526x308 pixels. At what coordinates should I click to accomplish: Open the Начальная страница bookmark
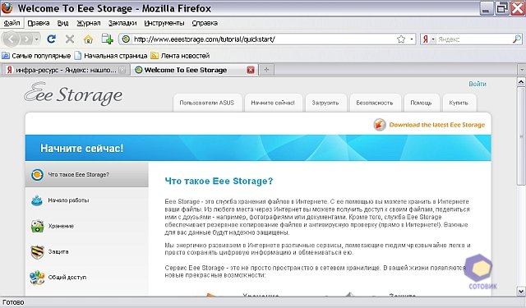click(x=111, y=56)
